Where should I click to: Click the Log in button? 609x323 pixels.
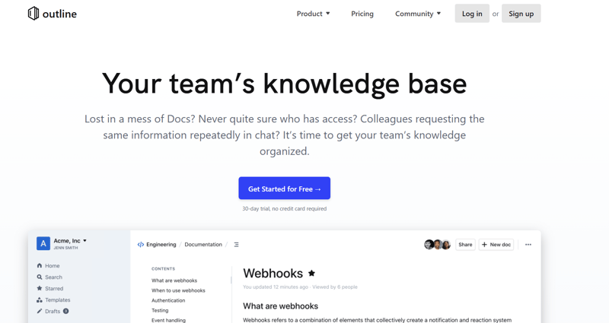coord(472,14)
